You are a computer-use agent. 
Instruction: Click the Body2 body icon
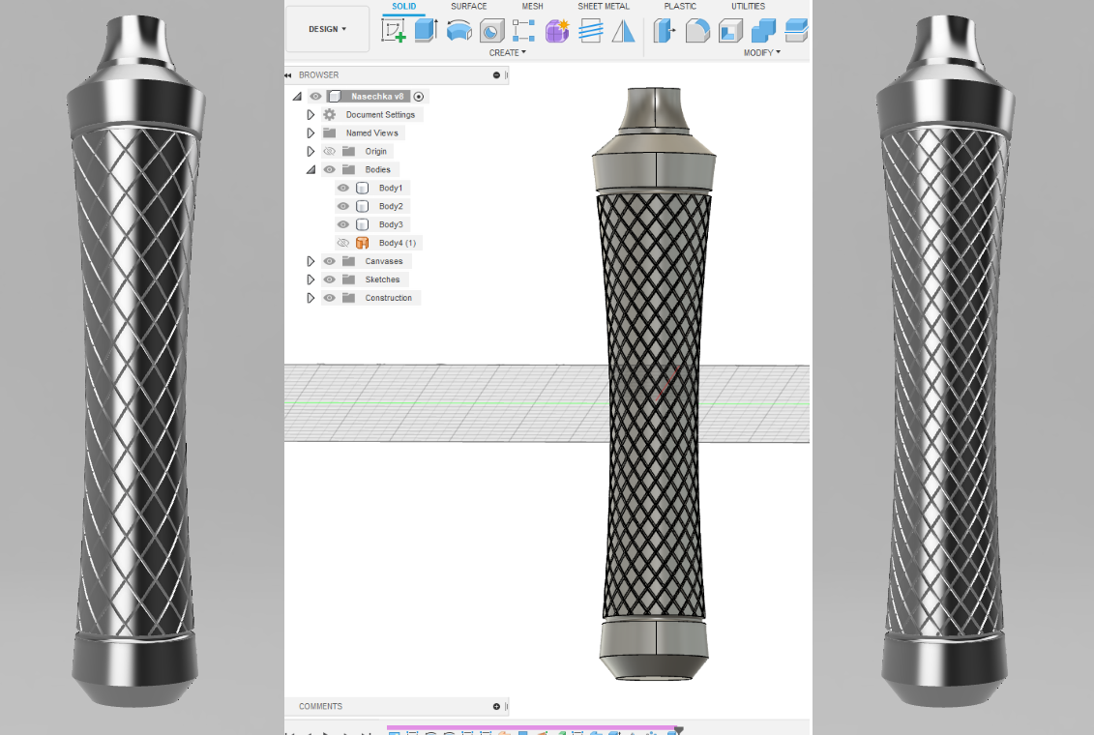pyautogui.click(x=362, y=206)
